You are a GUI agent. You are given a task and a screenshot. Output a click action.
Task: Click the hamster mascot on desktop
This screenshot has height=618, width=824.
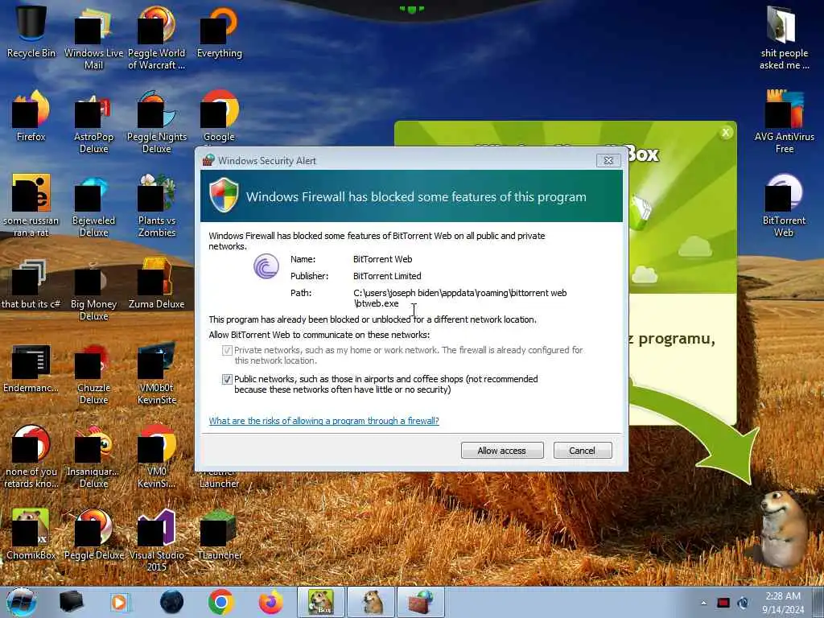click(783, 529)
